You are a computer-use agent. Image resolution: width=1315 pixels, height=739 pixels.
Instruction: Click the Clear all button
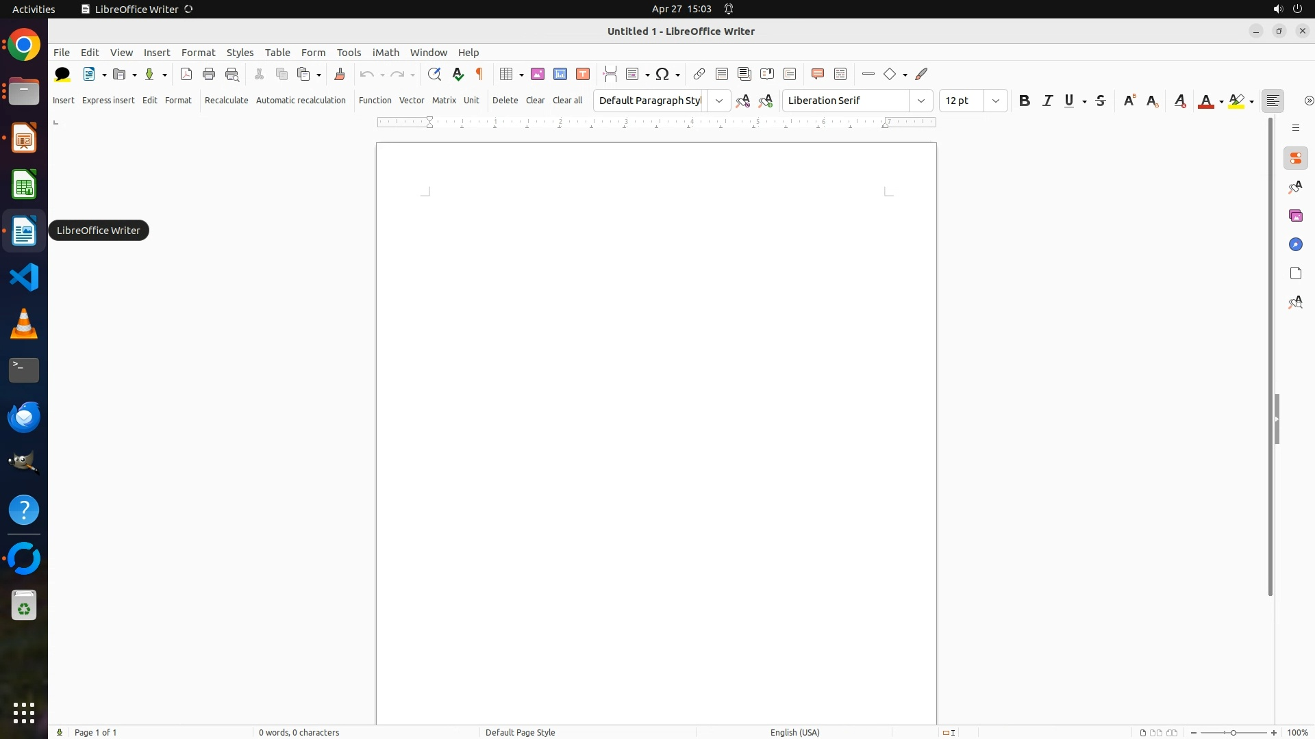click(x=567, y=101)
